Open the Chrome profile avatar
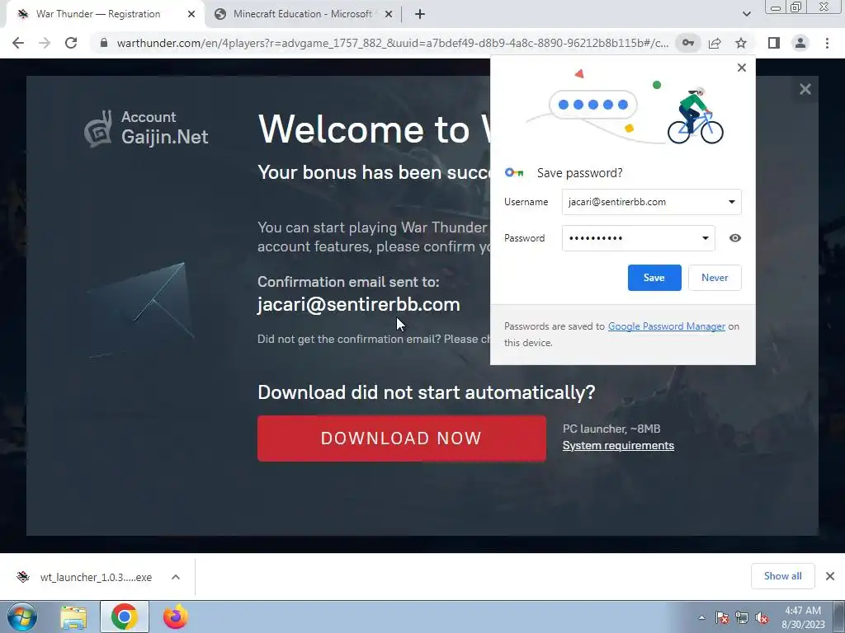 click(800, 43)
